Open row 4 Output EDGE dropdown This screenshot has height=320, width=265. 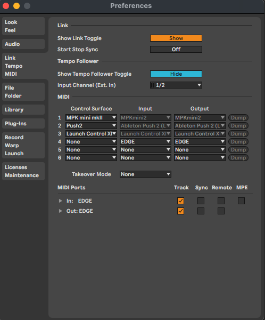(200, 142)
